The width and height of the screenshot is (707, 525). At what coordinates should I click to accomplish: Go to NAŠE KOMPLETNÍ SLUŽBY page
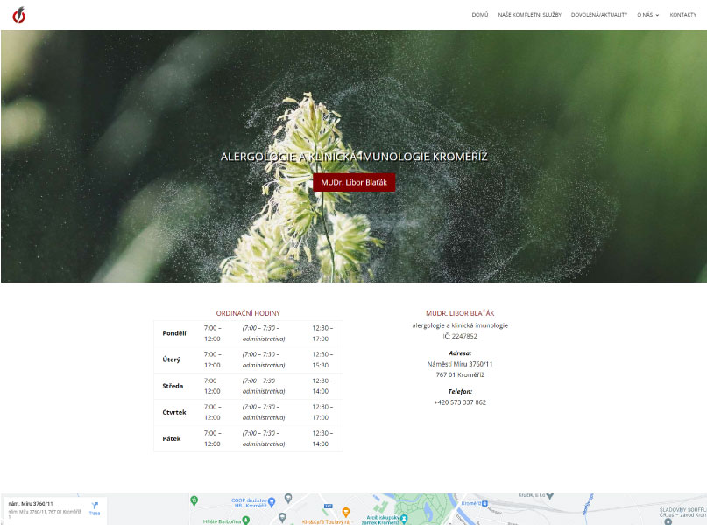point(529,15)
